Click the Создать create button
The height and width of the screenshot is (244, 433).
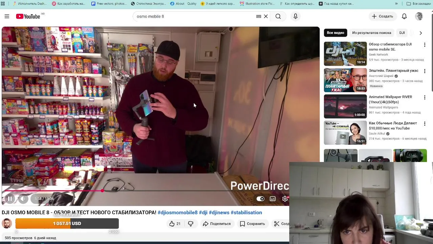pyautogui.click(x=382, y=16)
